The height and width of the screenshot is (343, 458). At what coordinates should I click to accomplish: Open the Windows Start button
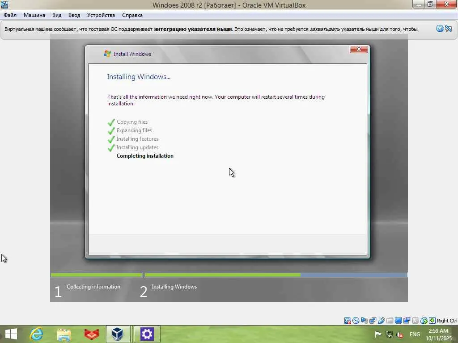[x=11, y=334]
